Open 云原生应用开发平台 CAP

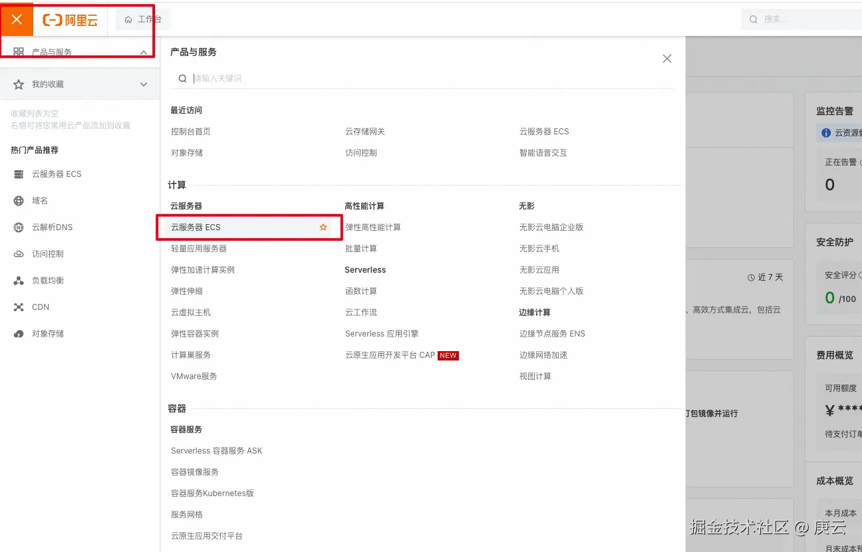click(x=390, y=355)
